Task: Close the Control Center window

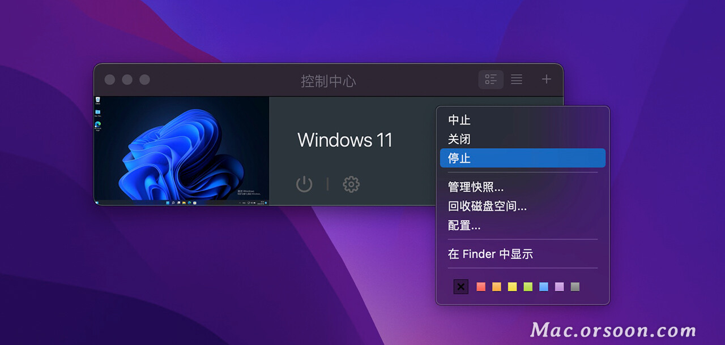Action: point(110,80)
